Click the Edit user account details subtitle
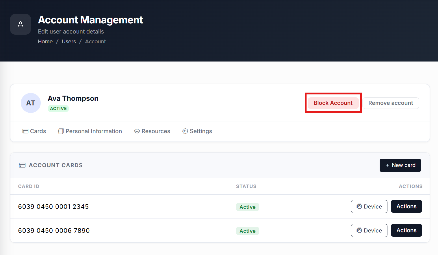The width and height of the screenshot is (438, 255). pyautogui.click(x=71, y=31)
